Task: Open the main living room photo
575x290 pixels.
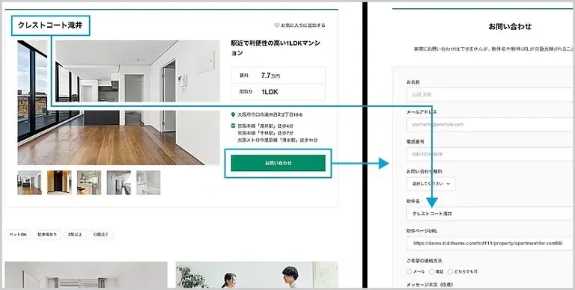Action: pos(118,102)
